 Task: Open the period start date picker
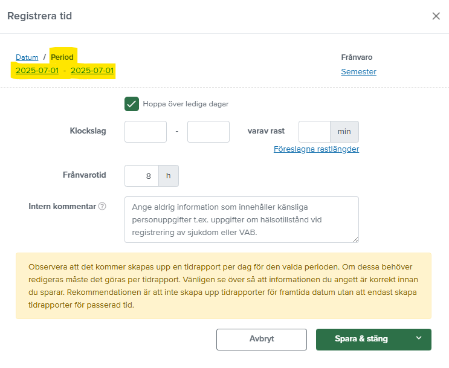click(37, 71)
